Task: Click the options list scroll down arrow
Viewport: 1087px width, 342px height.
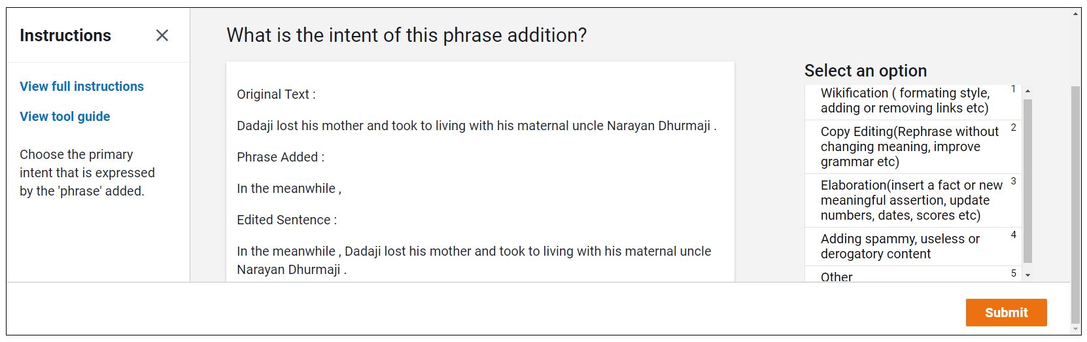Action: pyautogui.click(x=1027, y=275)
